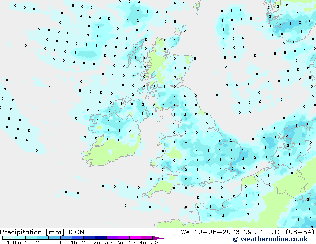This screenshot has width=316, height=244.
Task: Click the 'We 10-06-2026 09..12 UTC (06+54)' timestamp
Action: coord(248,232)
